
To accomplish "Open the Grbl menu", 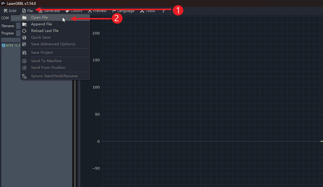I will coord(10,11).
